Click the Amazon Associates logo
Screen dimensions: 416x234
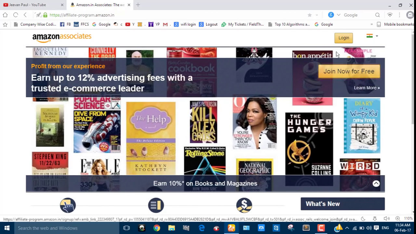(x=62, y=37)
